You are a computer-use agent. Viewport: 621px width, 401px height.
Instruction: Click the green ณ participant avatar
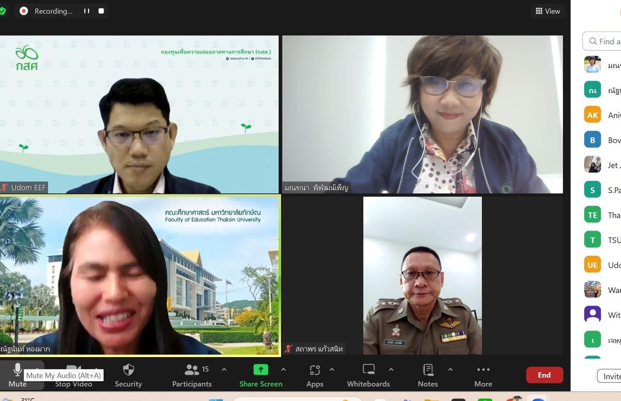tap(592, 90)
